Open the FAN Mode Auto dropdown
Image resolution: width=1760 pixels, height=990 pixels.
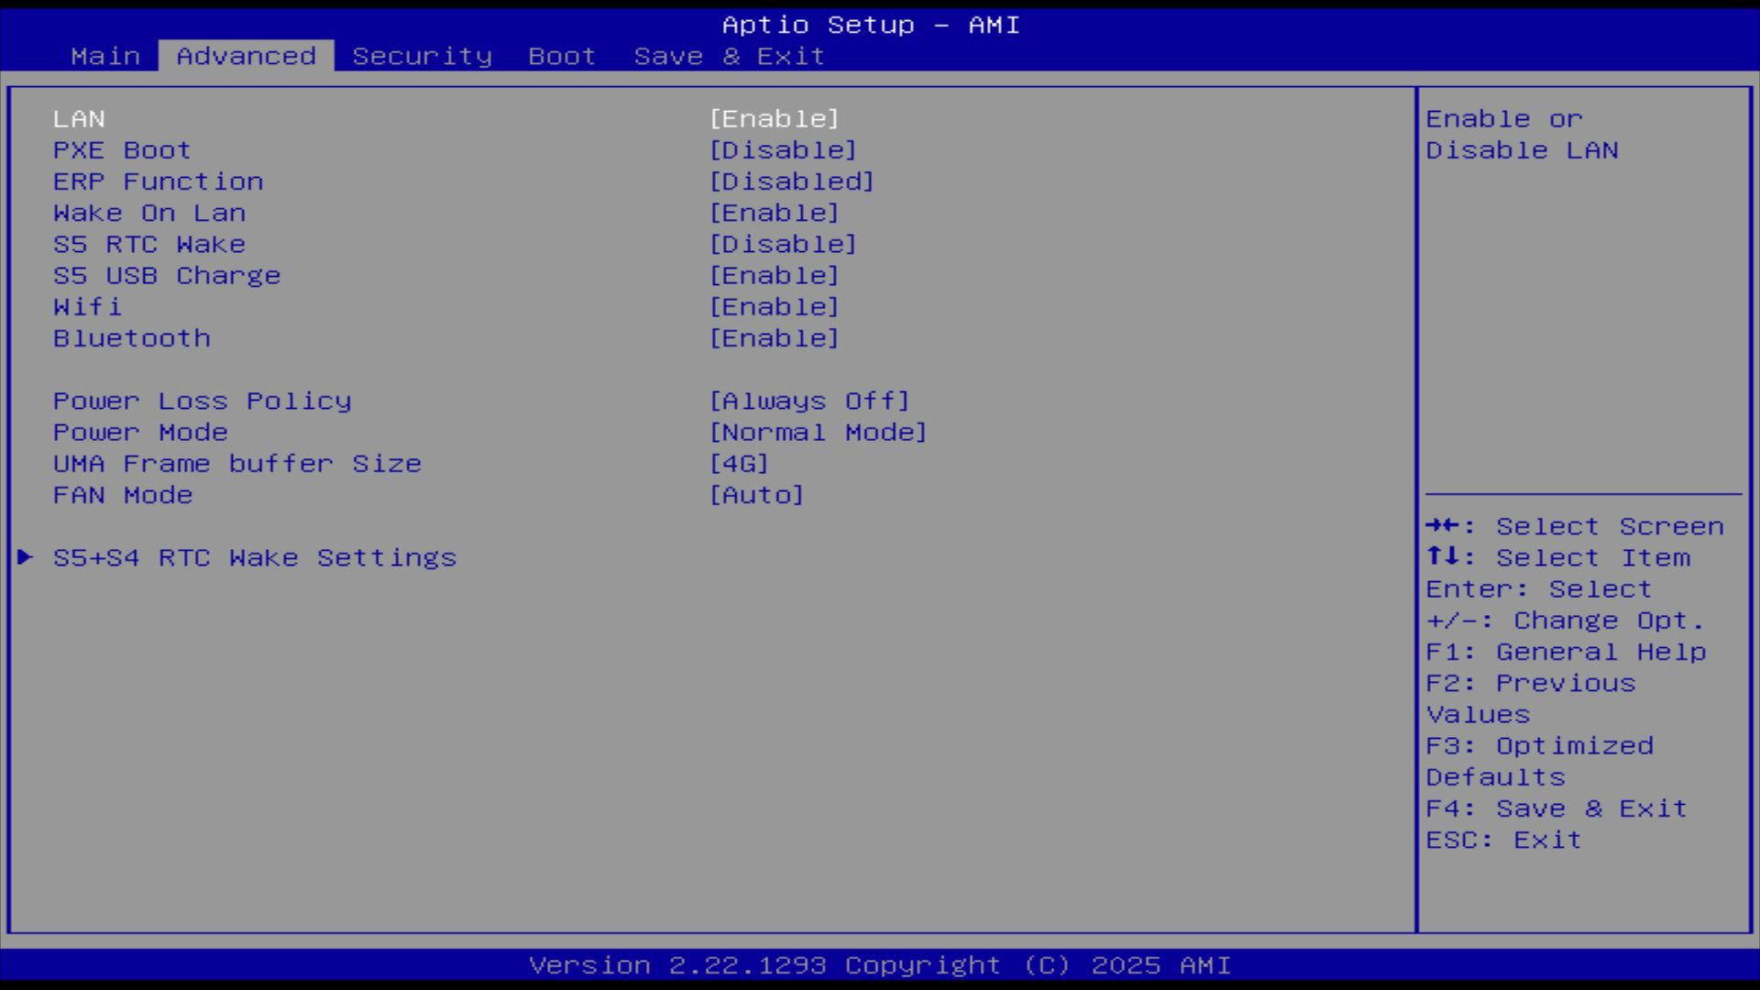point(756,495)
